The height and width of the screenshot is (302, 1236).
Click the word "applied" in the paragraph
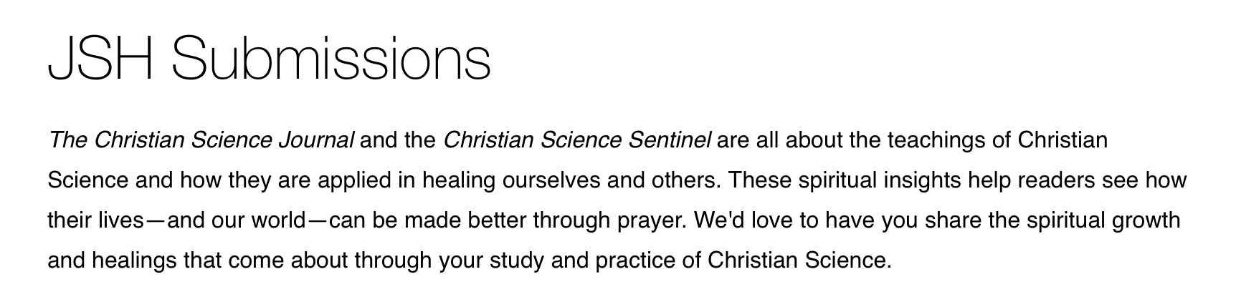[353, 180]
